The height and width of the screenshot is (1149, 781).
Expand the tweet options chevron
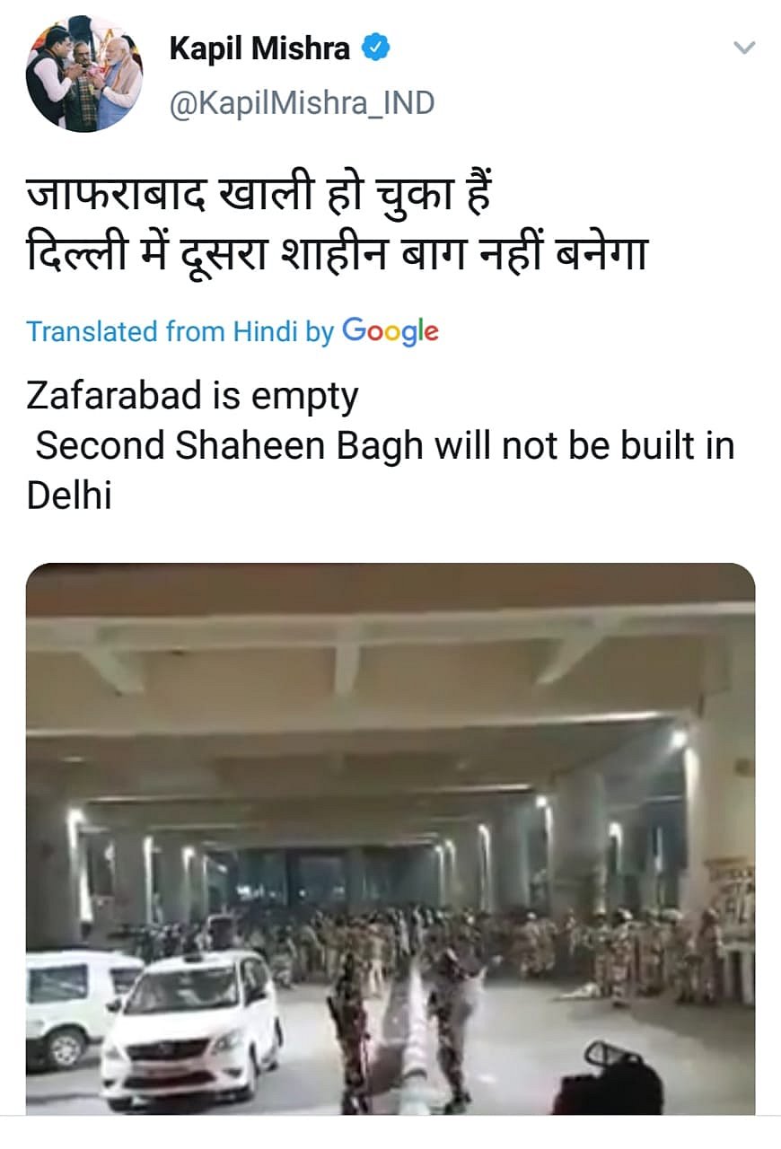(x=744, y=48)
